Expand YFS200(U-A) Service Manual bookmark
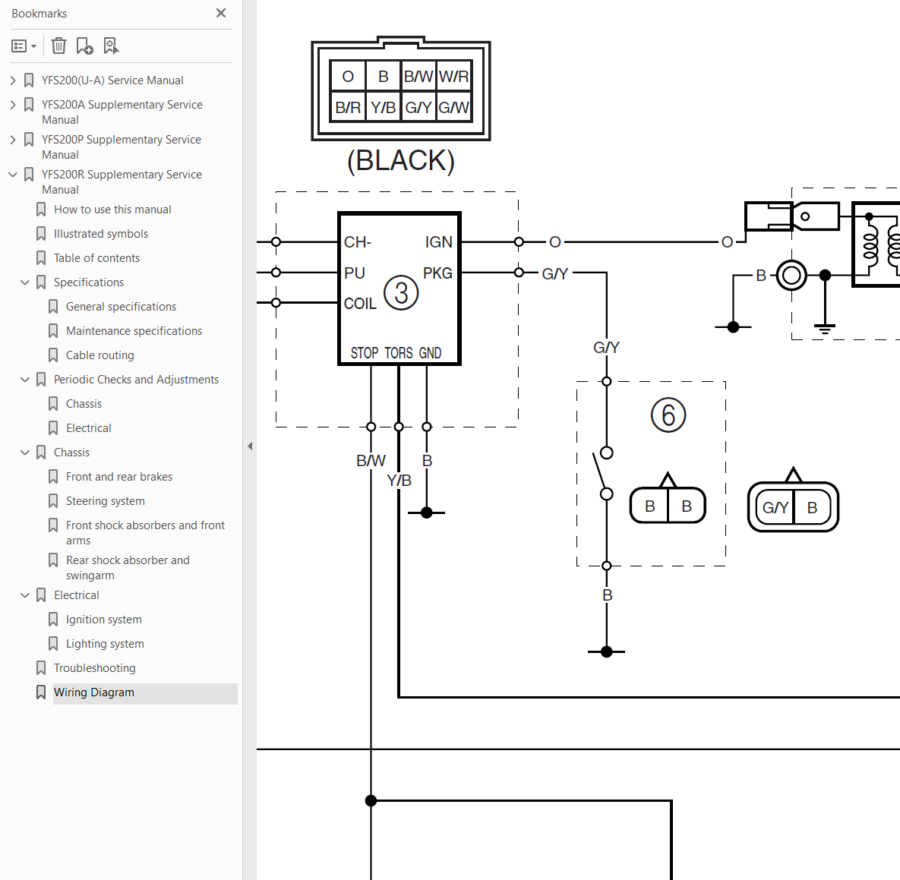The height and width of the screenshot is (880, 900). pos(13,80)
